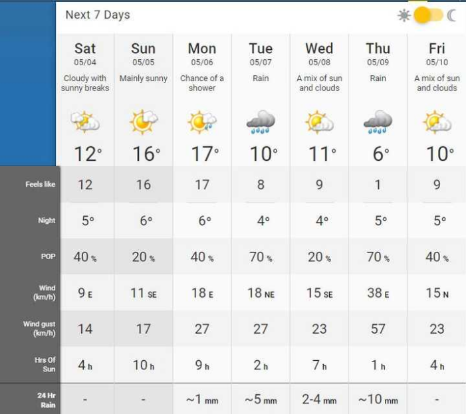Click Friday's sun and clouds icon

(x=437, y=122)
